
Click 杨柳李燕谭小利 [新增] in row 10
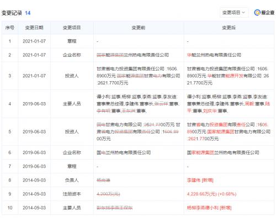(x=209, y=208)
